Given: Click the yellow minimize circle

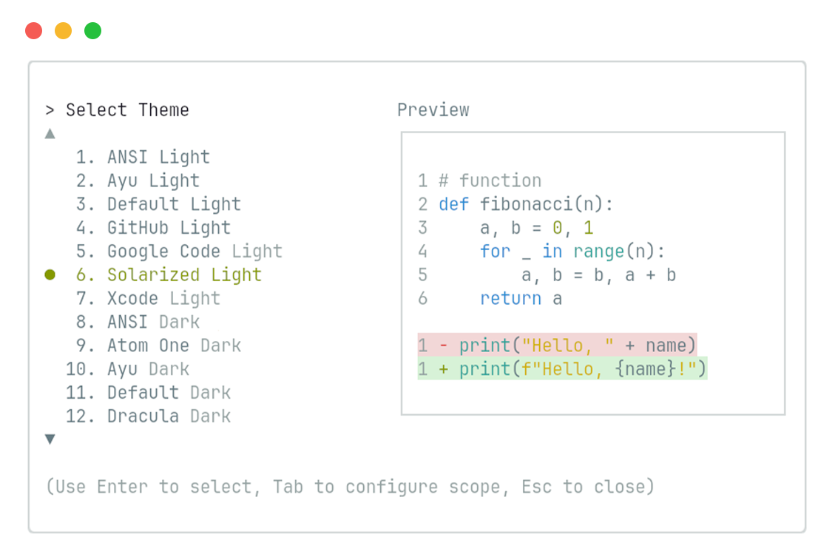Looking at the screenshot, I should [x=63, y=30].
